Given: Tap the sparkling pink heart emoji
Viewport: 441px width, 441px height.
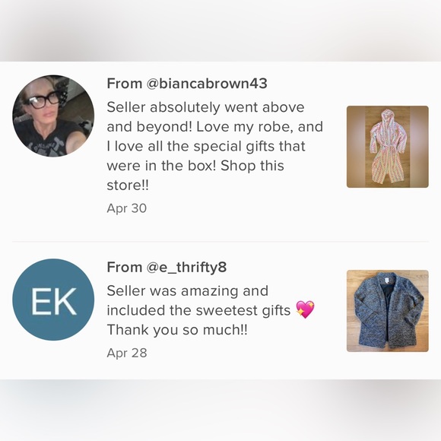Looking at the screenshot, I should [305, 309].
